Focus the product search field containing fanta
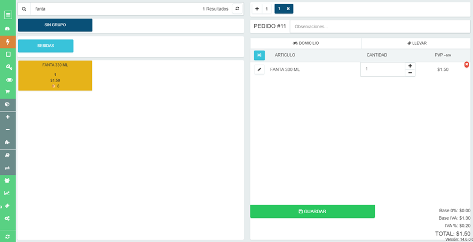Viewport: 473px width, 242px height. pyautogui.click(x=115, y=9)
